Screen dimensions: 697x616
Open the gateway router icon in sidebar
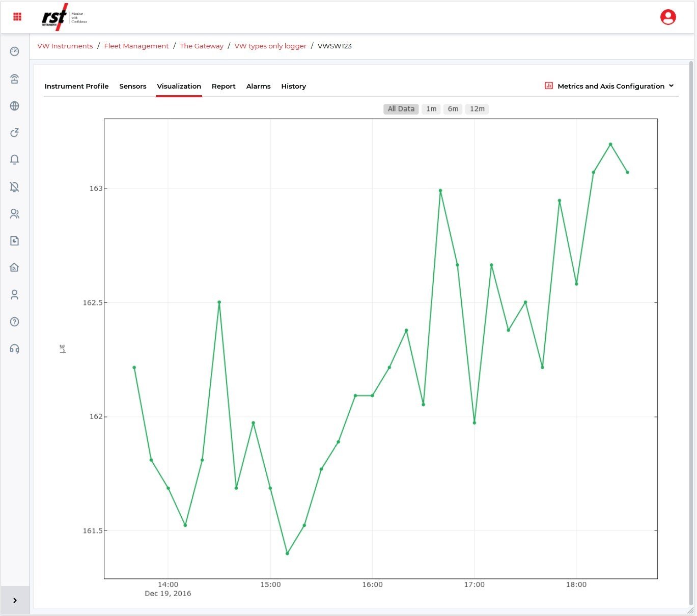click(15, 79)
